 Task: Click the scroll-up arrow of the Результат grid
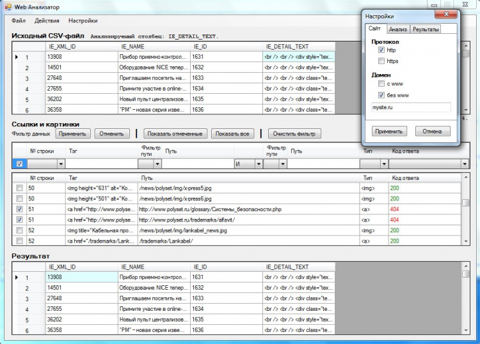pos(466,267)
